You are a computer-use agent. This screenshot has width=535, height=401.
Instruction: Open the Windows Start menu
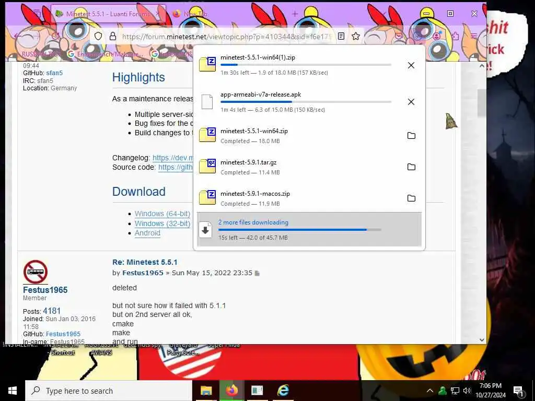(x=13, y=391)
